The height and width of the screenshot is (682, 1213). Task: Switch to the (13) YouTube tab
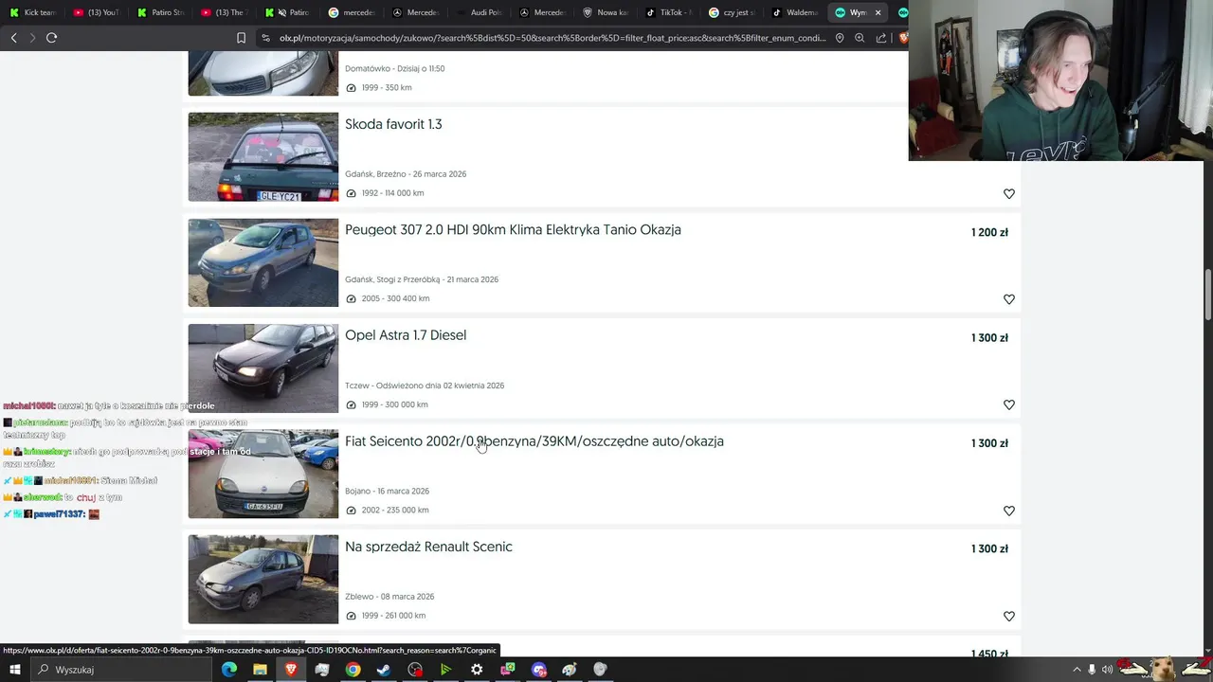(x=96, y=12)
